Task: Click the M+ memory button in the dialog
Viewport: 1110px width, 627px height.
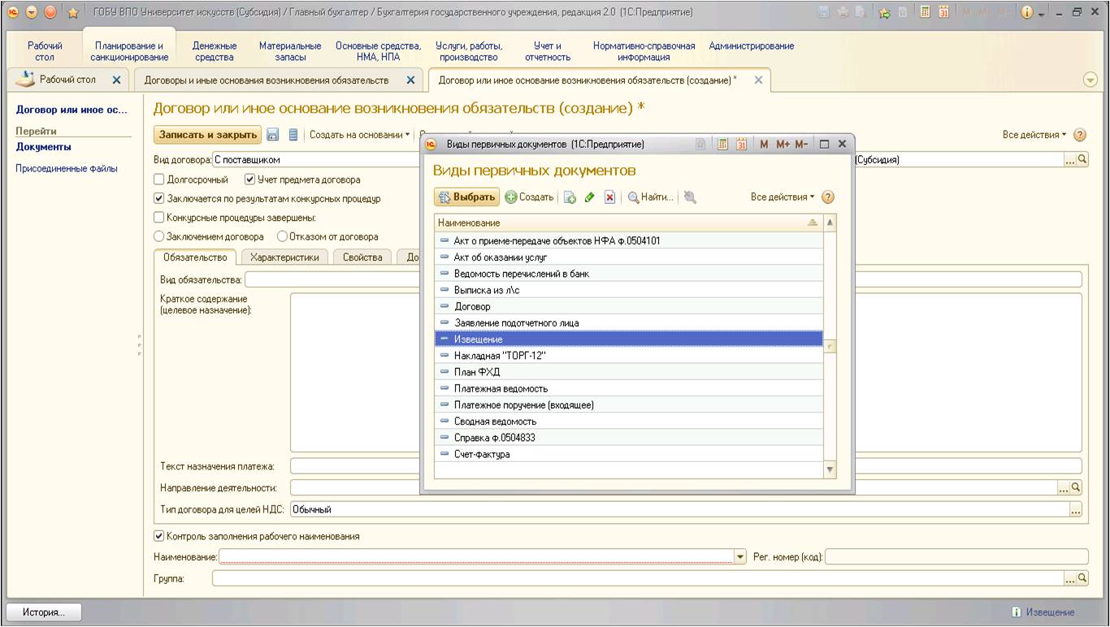Action: tap(783, 144)
